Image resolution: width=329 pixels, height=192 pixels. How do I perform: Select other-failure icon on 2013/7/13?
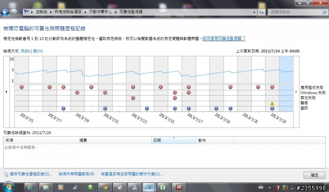(133, 98)
